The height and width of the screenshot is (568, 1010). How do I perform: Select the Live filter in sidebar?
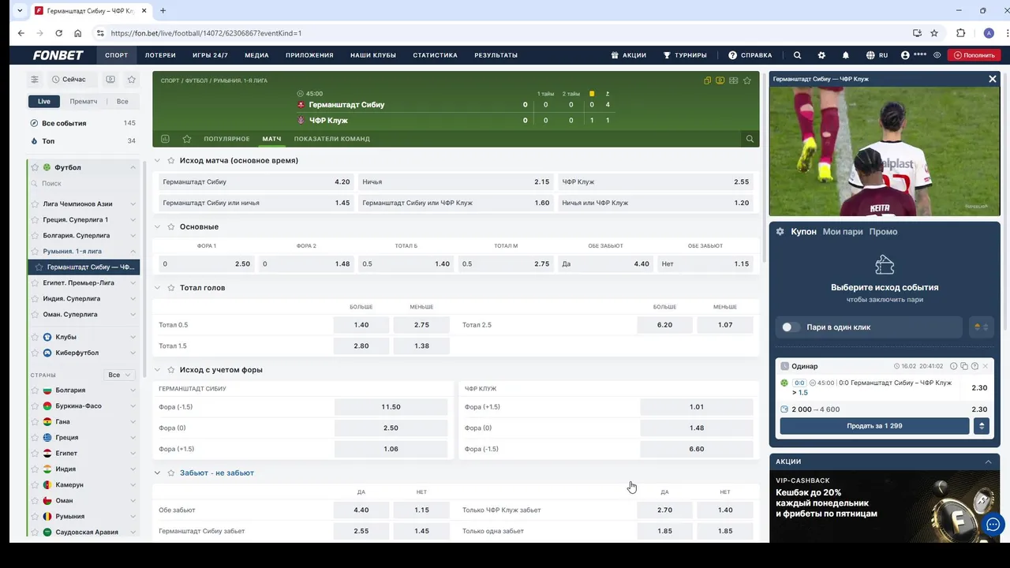coord(44,102)
